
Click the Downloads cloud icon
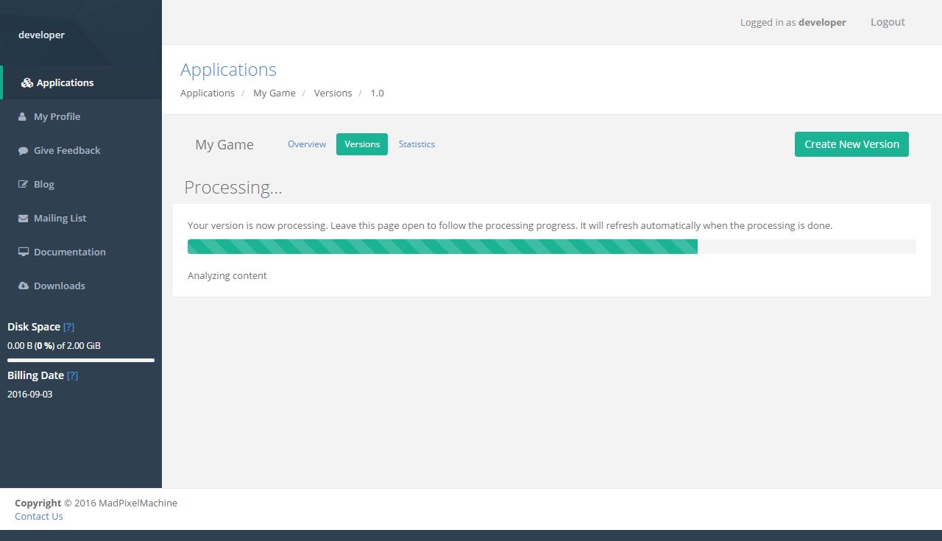23,286
